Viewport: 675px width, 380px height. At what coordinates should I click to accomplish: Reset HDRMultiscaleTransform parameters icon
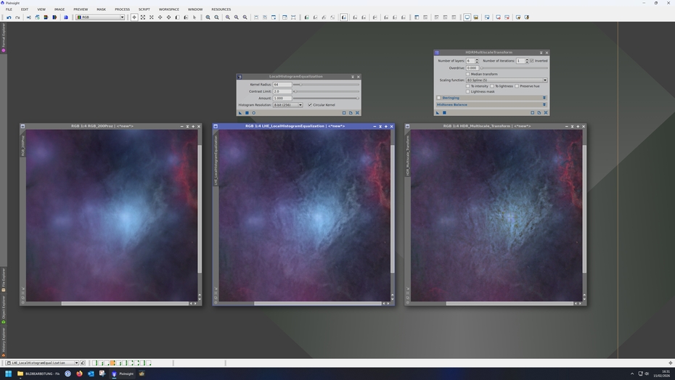coord(545,112)
